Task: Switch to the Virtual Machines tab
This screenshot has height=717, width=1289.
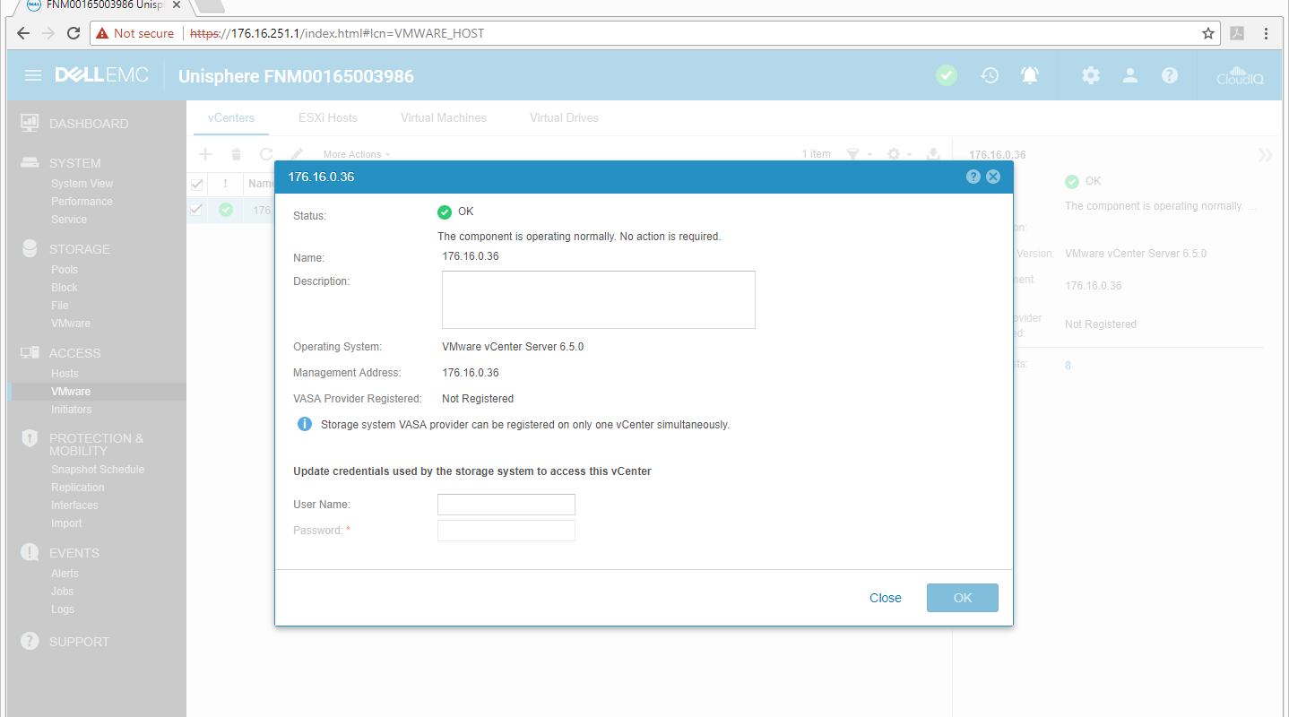Action: pyautogui.click(x=444, y=117)
